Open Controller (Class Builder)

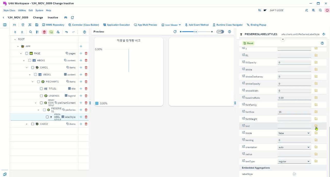[84, 25]
